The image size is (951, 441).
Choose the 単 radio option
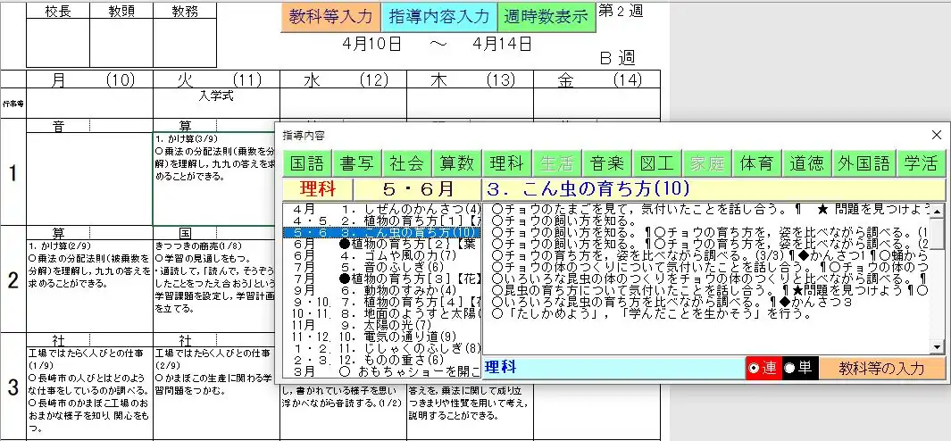point(799,368)
